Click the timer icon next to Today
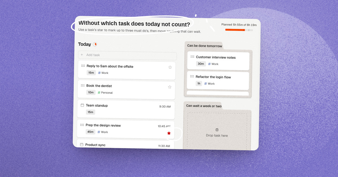This screenshot has height=177, width=338. (x=95, y=44)
